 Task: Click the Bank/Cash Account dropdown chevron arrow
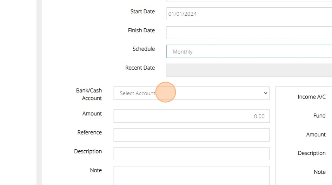[x=265, y=93]
